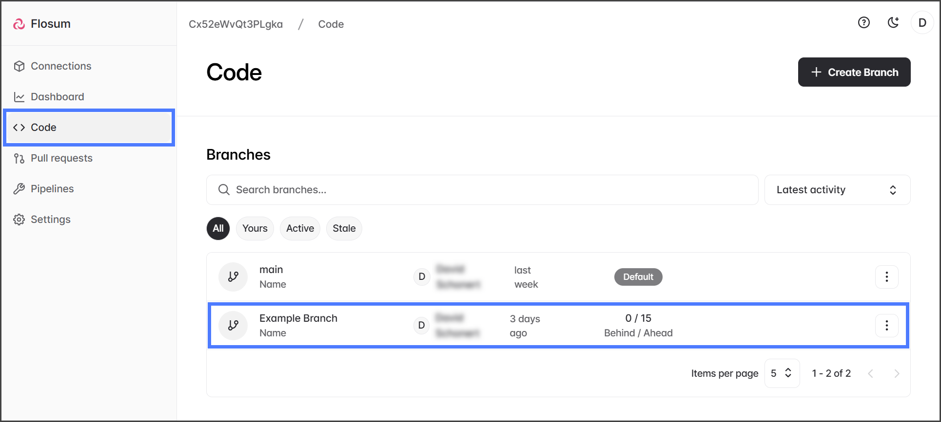
Task: Click the main branch icon
Action: (x=233, y=277)
